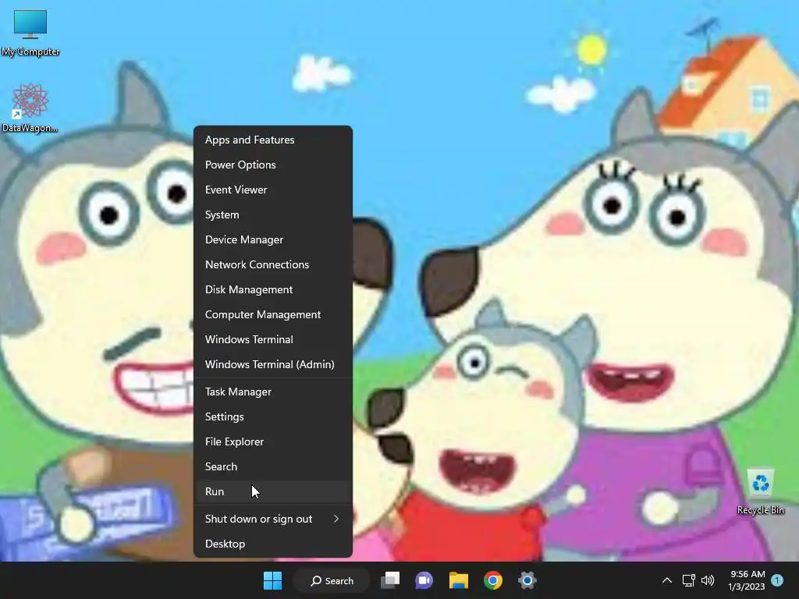Image resolution: width=799 pixels, height=599 pixels.
Task: Open Device Manager
Action: click(273, 239)
